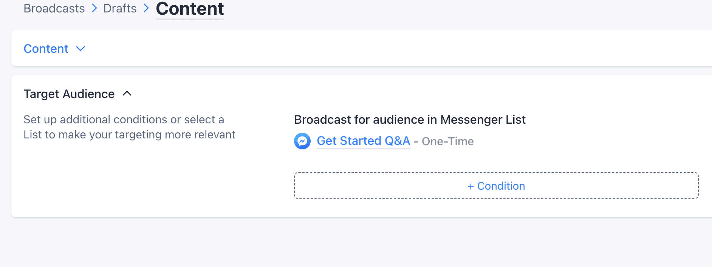Open the Get Started Q&A list link

pyautogui.click(x=363, y=141)
